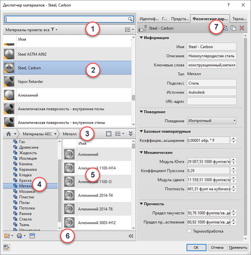Image resolution: width=251 pixels, height=255 pixels.
Task: Select the Керамика category in the tree
Action: click(28, 169)
